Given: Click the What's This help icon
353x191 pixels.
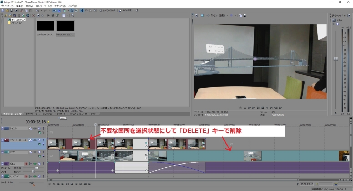Looking at the screenshot, I should tap(137, 10).
